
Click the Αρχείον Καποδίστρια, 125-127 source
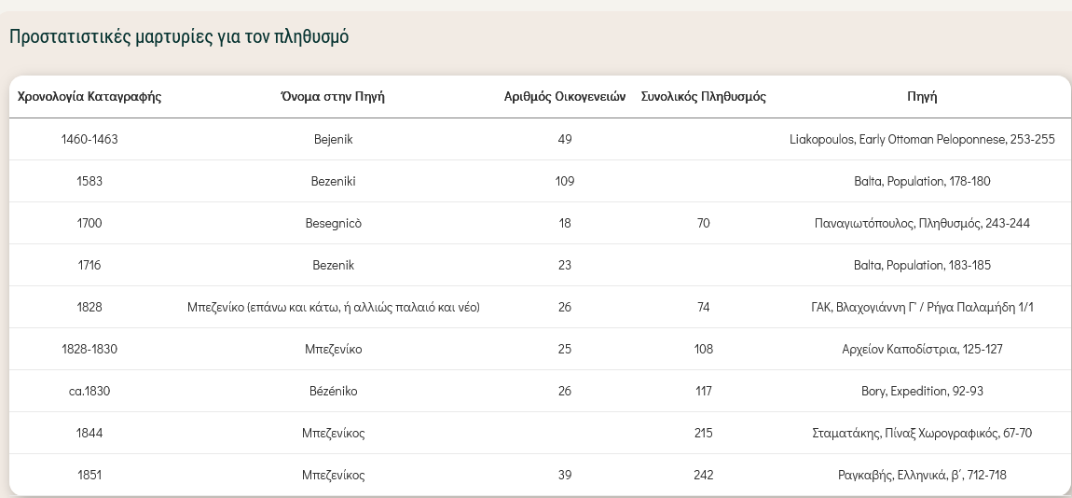point(922,350)
